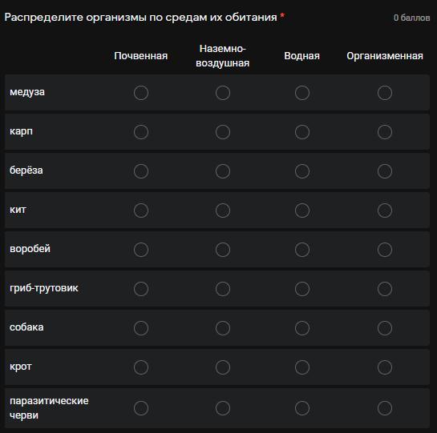Mark воробей as Водная

coord(302,250)
